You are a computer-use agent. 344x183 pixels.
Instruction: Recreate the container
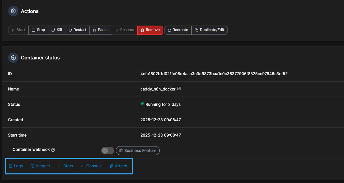(x=178, y=30)
